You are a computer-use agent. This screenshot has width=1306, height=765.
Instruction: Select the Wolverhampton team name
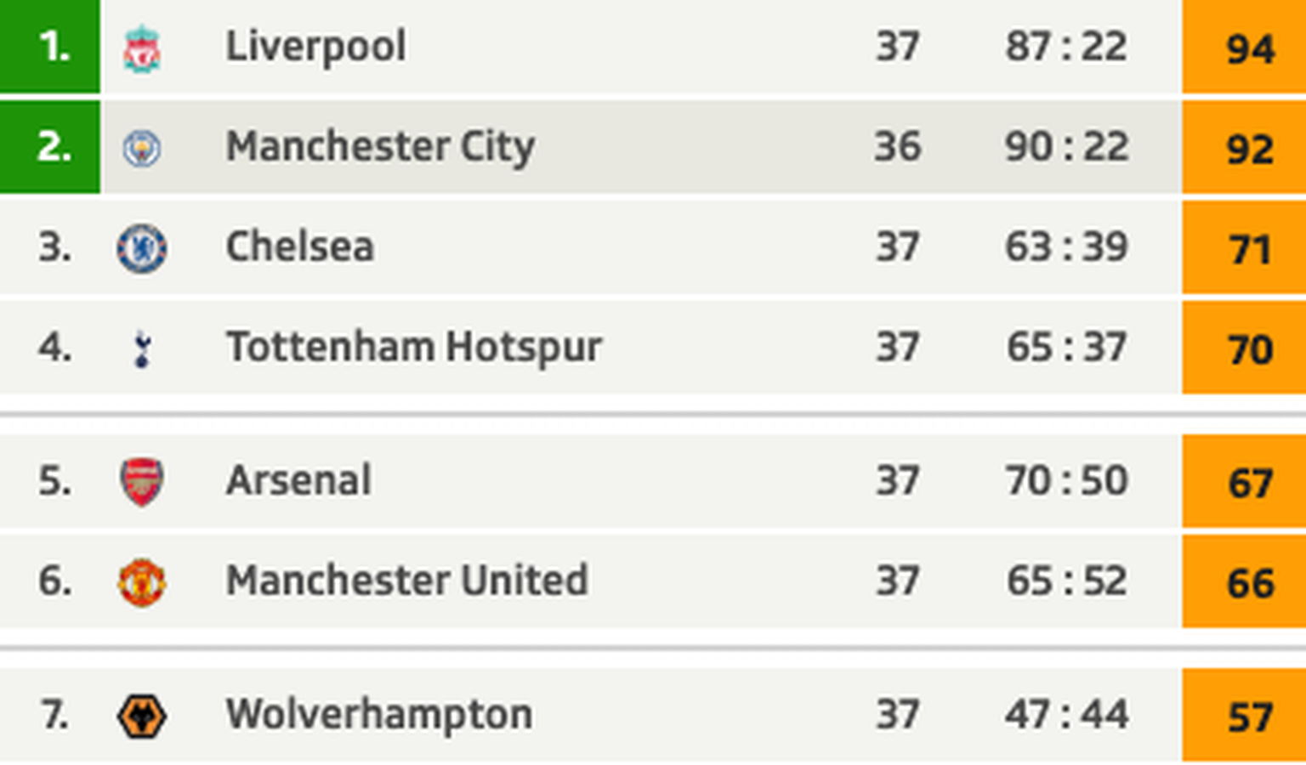click(379, 715)
